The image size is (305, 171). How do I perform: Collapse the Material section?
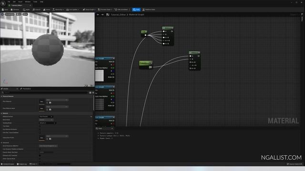pyautogui.click(x=1, y=114)
